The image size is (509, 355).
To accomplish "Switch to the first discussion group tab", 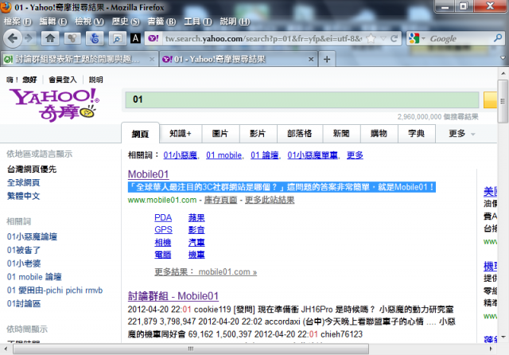I will [x=79, y=59].
